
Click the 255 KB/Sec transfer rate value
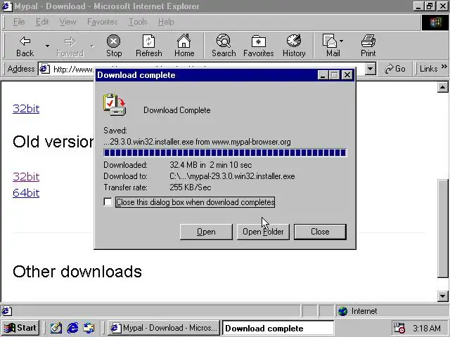pos(191,187)
